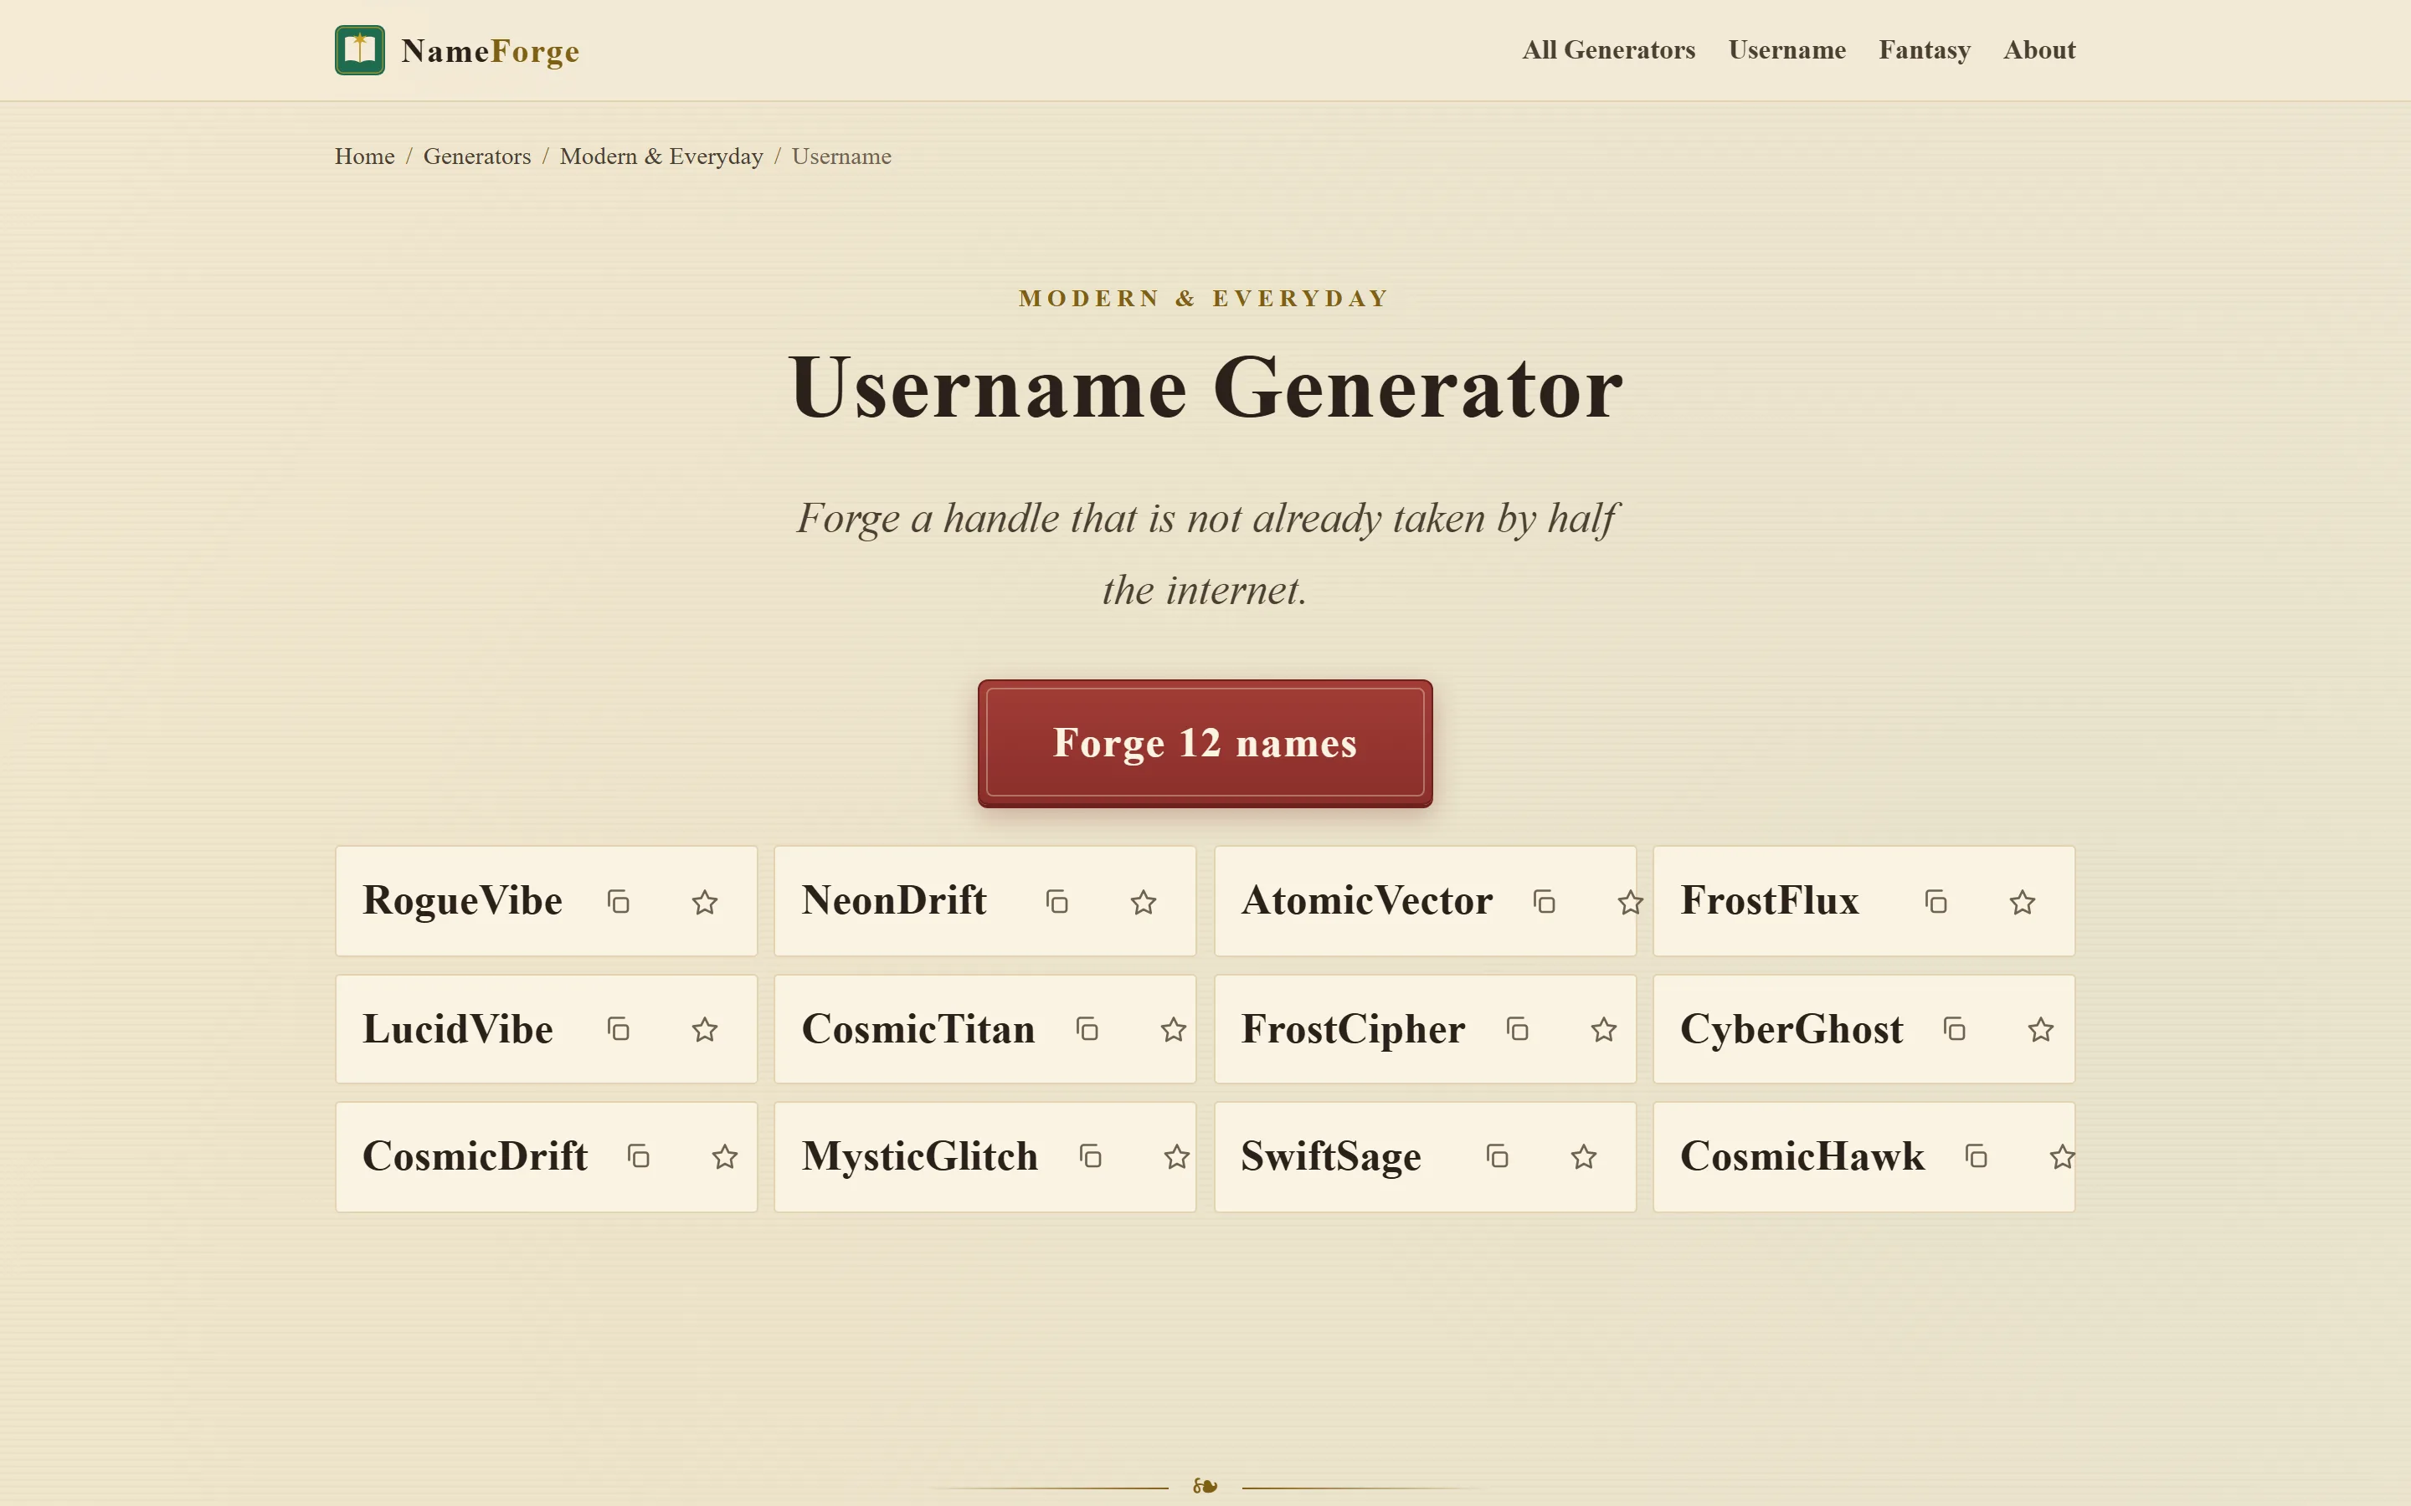Select the SwiftSage name text
Image resolution: width=2411 pixels, height=1506 pixels.
click(1331, 1156)
